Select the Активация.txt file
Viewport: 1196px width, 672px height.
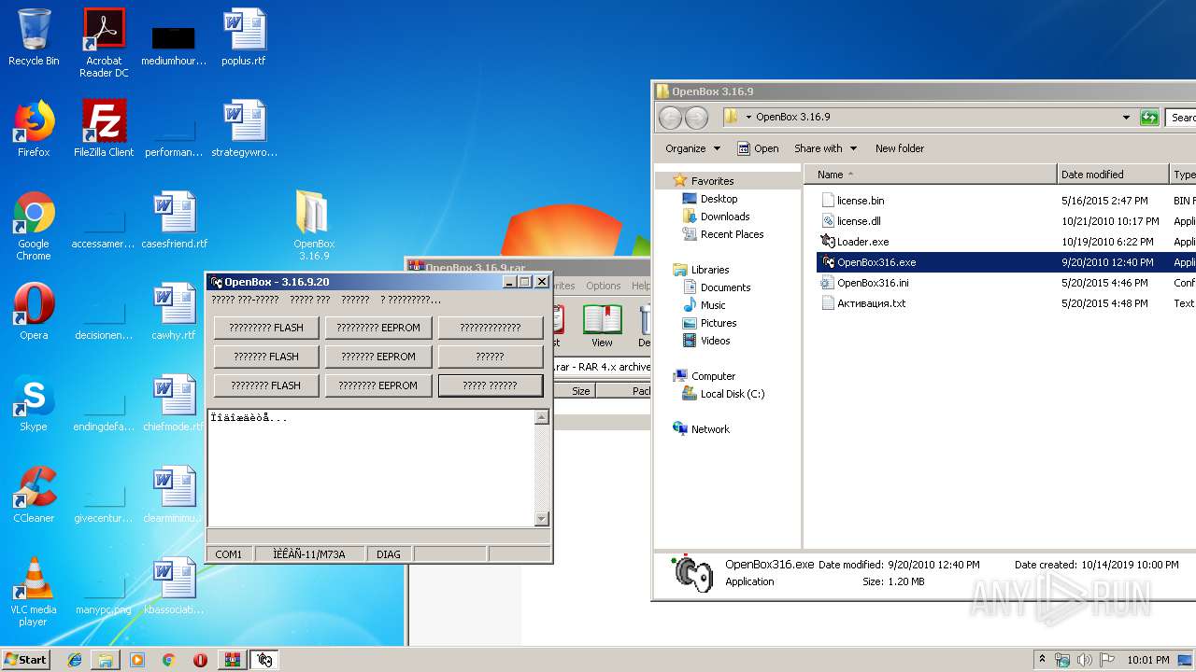click(x=871, y=303)
